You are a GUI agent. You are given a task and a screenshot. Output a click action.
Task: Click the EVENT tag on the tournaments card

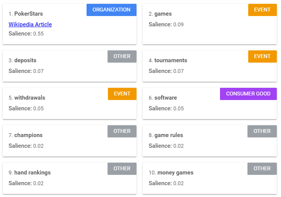pos(262,57)
